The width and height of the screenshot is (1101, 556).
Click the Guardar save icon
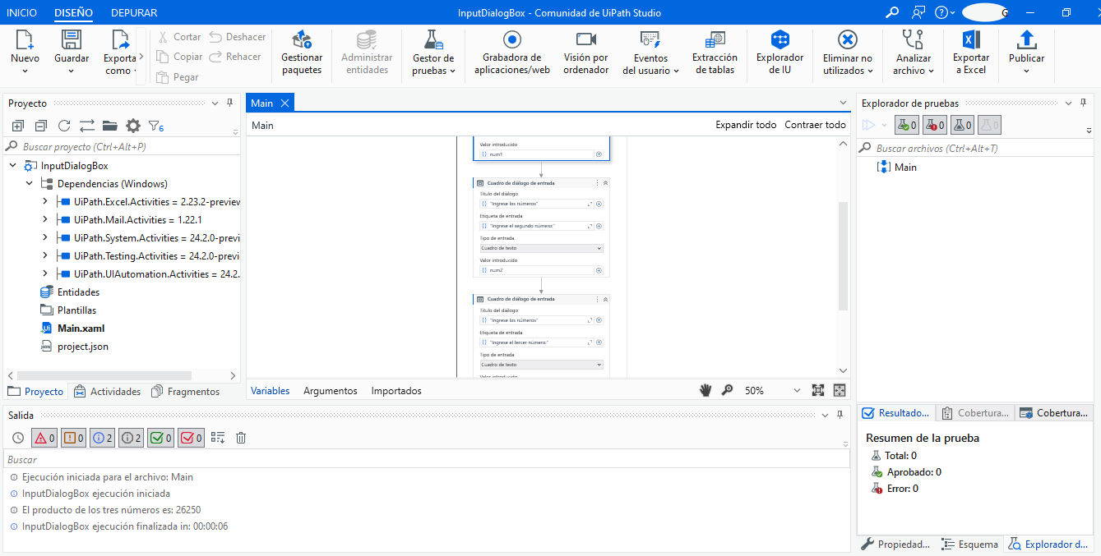coord(72,40)
